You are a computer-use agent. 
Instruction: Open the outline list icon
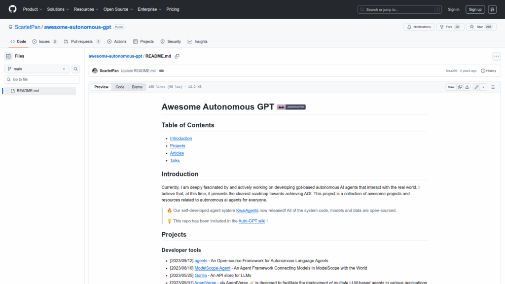(x=492, y=87)
